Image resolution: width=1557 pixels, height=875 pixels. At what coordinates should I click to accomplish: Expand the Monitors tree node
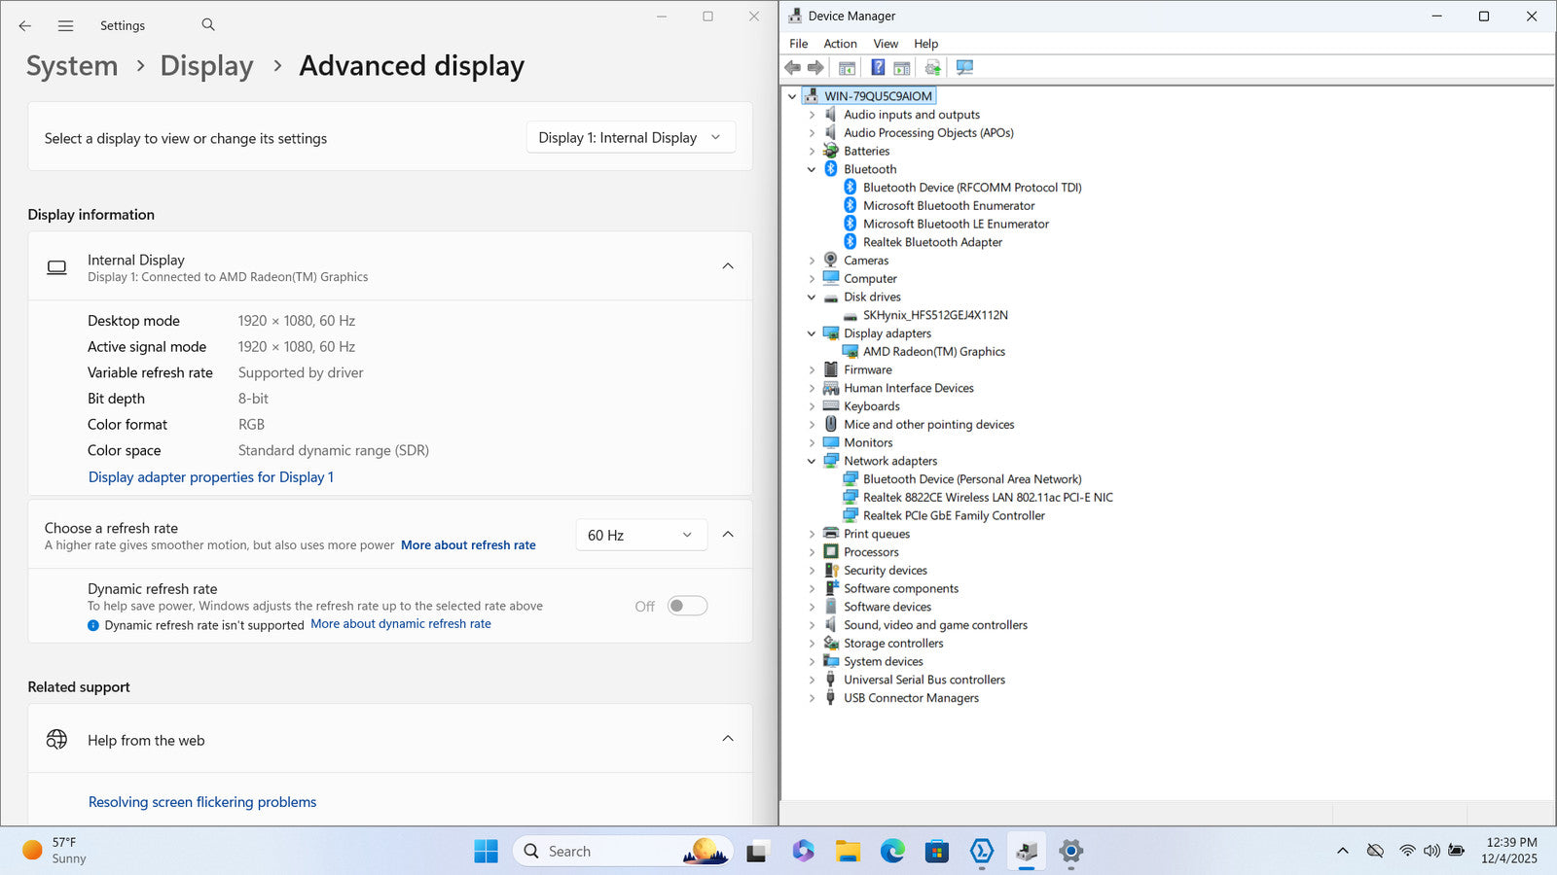click(812, 443)
